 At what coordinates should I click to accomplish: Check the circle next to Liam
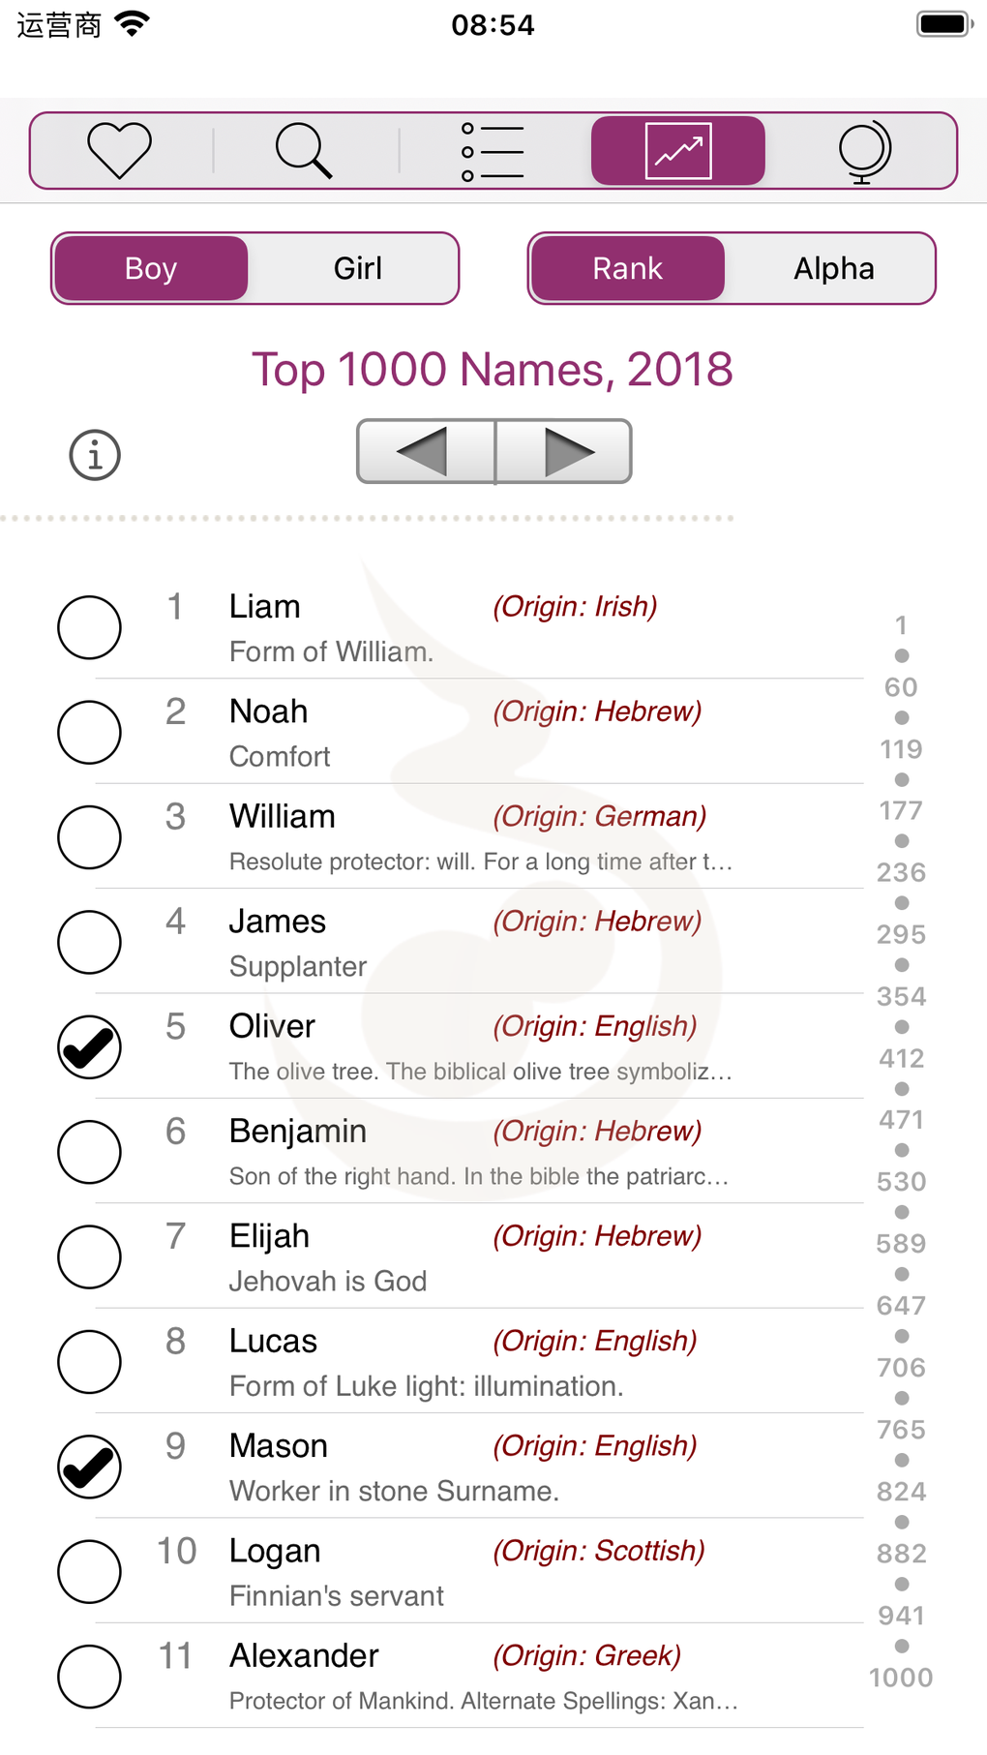point(89,627)
